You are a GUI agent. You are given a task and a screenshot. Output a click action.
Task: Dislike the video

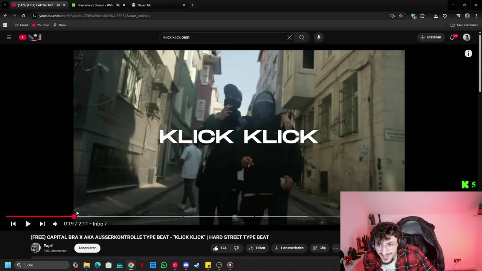click(x=236, y=248)
